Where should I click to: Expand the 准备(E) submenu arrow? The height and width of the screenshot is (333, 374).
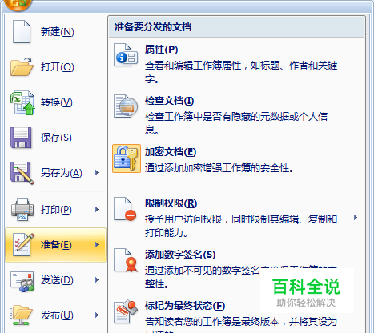pyautogui.click(x=97, y=245)
